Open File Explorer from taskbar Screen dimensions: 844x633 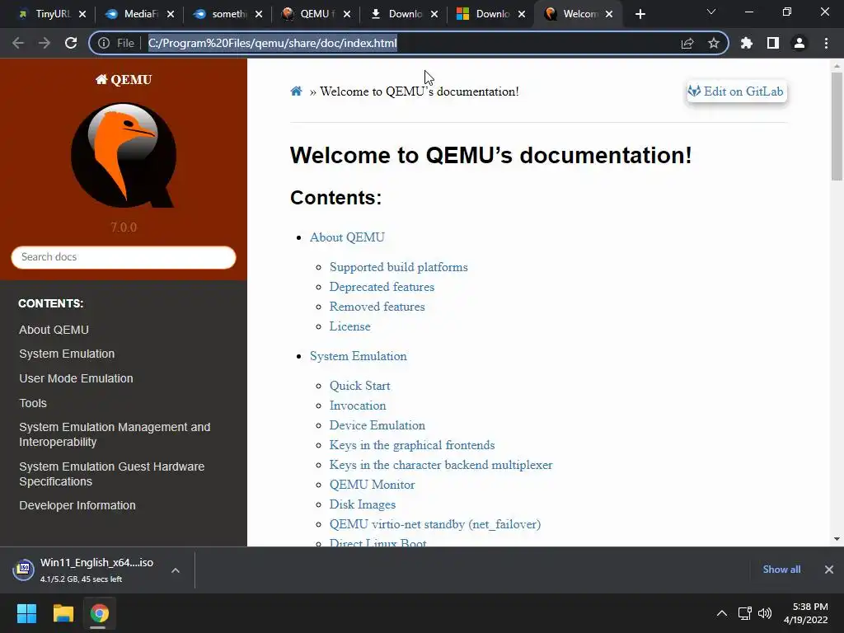coord(63,613)
